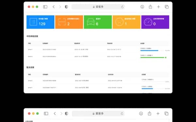This screenshot has width=196, height=122.
Task: Open the orange card showing 2
Action: pyautogui.click(x=69, y=22)
